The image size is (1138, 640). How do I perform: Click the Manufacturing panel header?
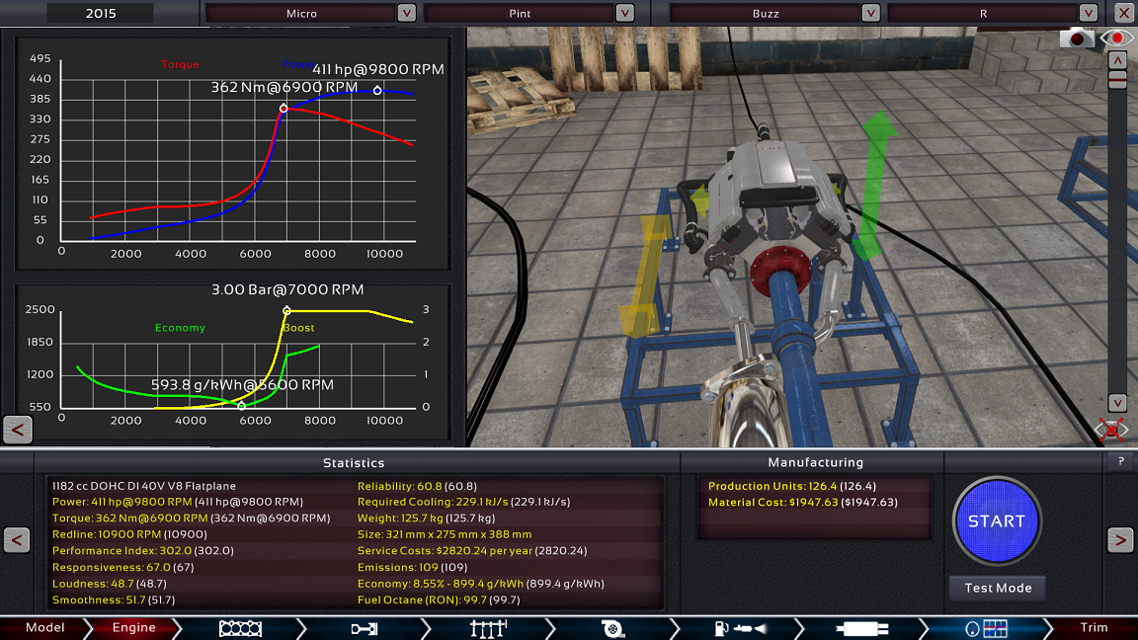815,462
